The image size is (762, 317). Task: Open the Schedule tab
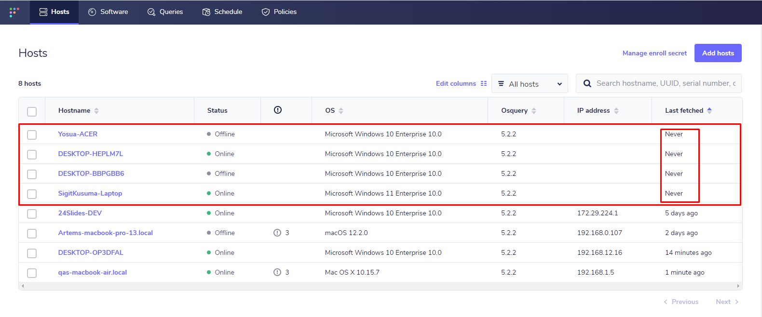222,12
